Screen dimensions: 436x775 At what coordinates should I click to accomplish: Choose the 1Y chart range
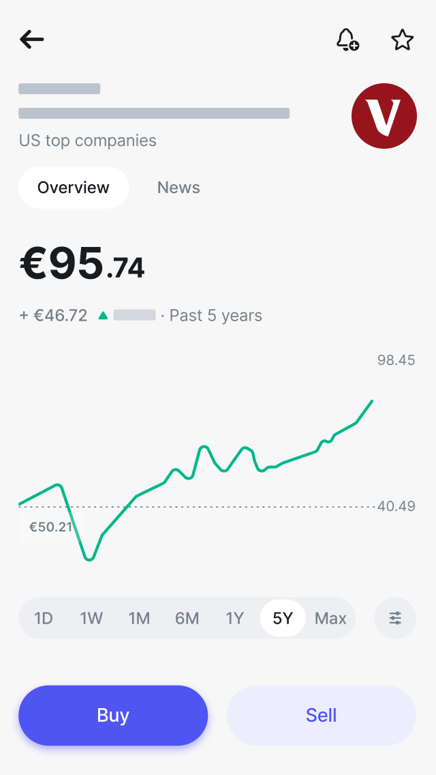234,618
